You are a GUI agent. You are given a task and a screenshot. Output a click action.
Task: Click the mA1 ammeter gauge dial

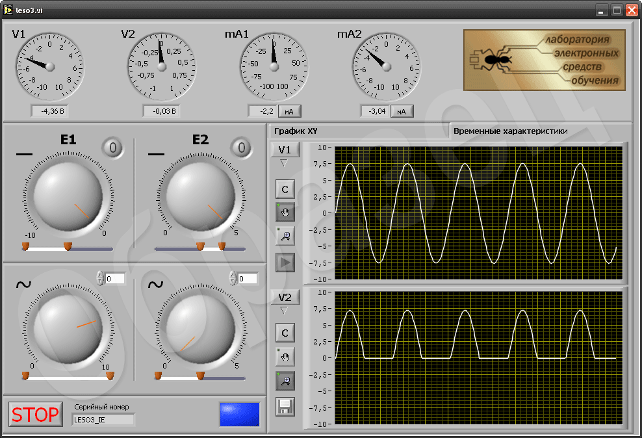coord(274,67)
